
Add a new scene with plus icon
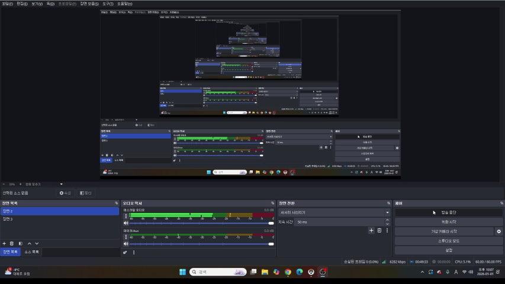point(4,243)
